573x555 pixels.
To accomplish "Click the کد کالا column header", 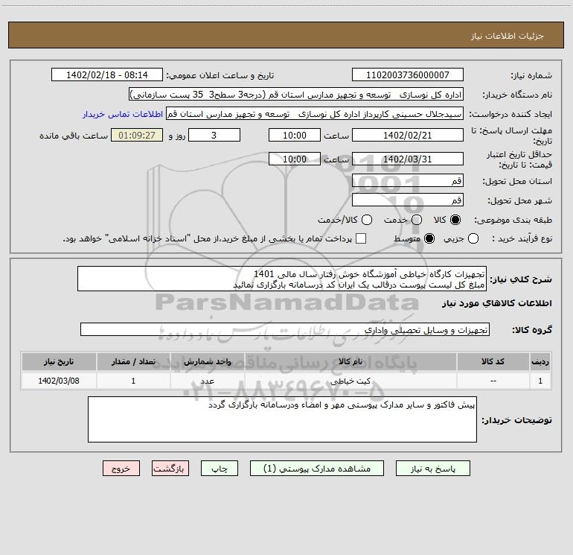I will coord(493,361).
